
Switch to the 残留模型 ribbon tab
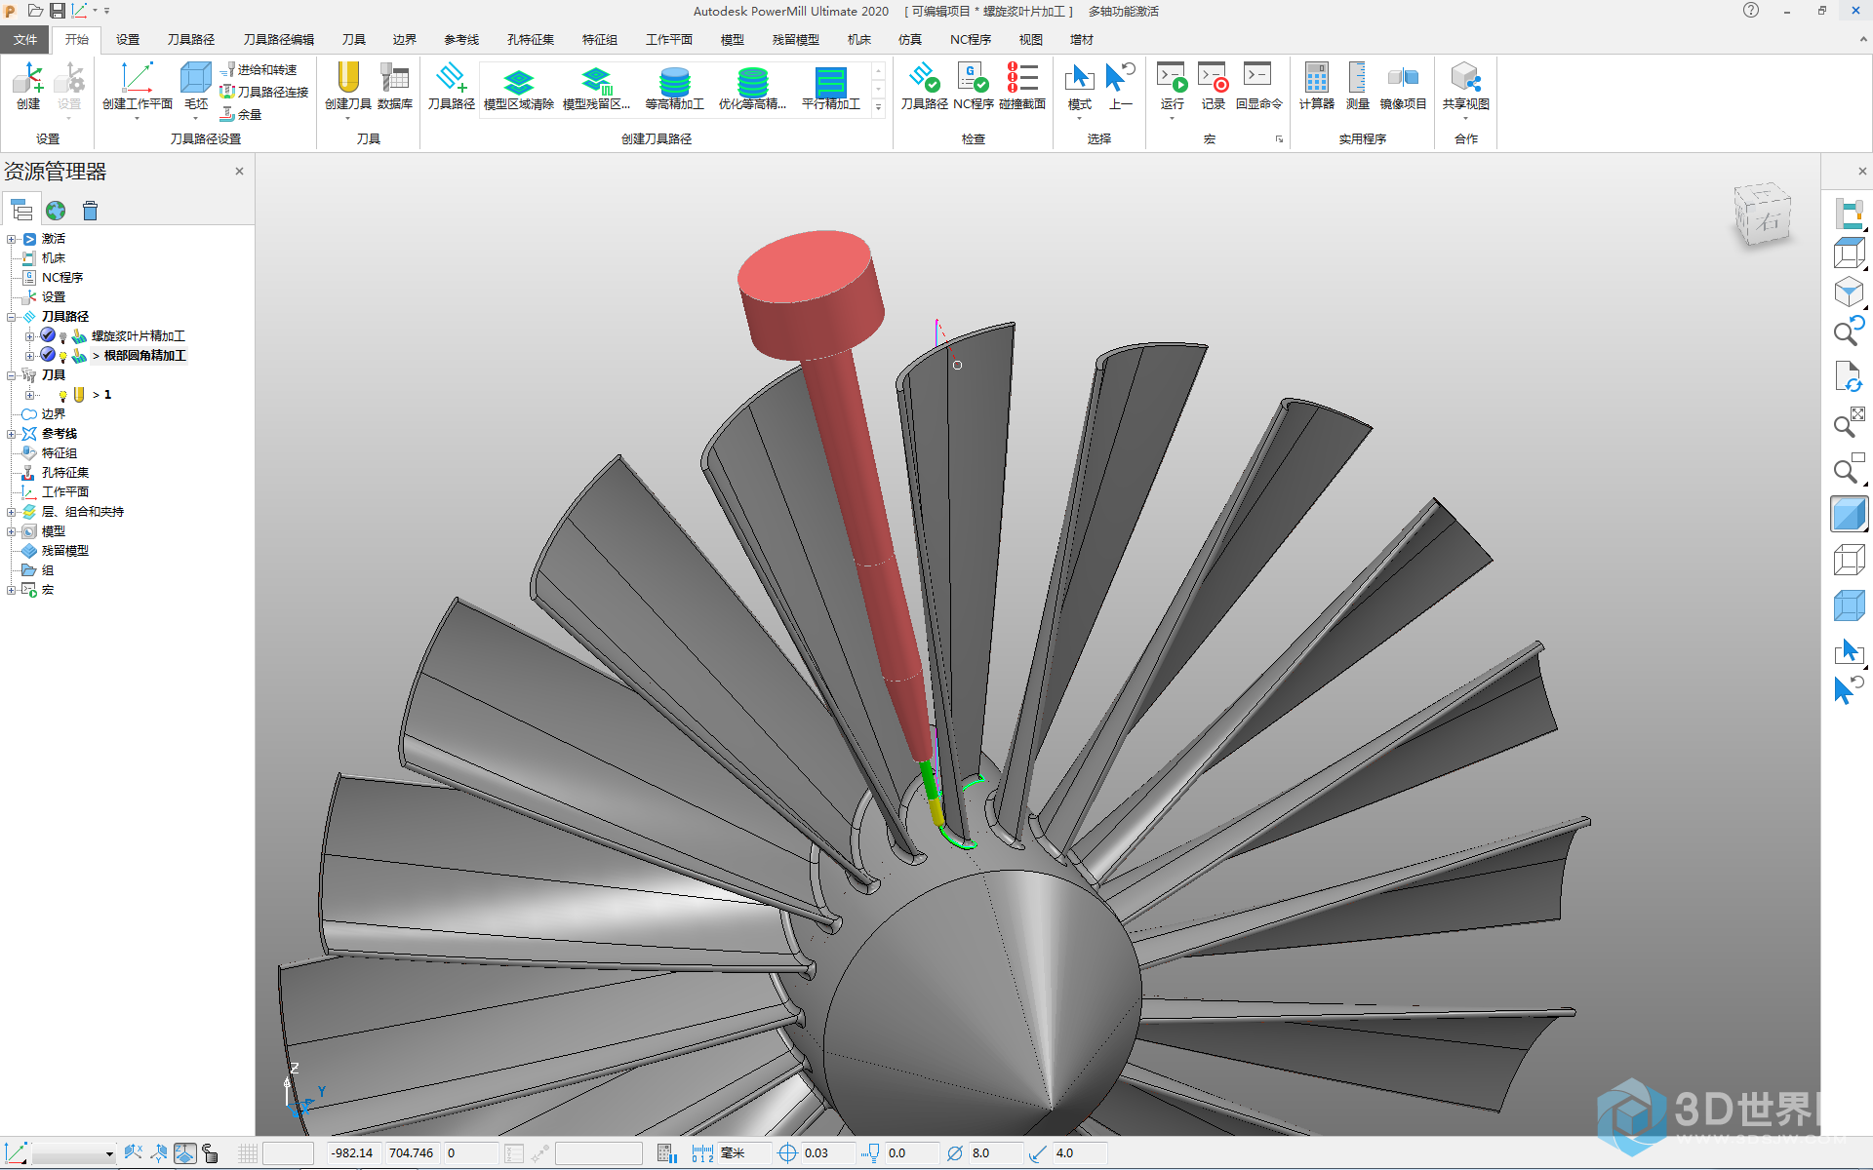tap(796, 39)
